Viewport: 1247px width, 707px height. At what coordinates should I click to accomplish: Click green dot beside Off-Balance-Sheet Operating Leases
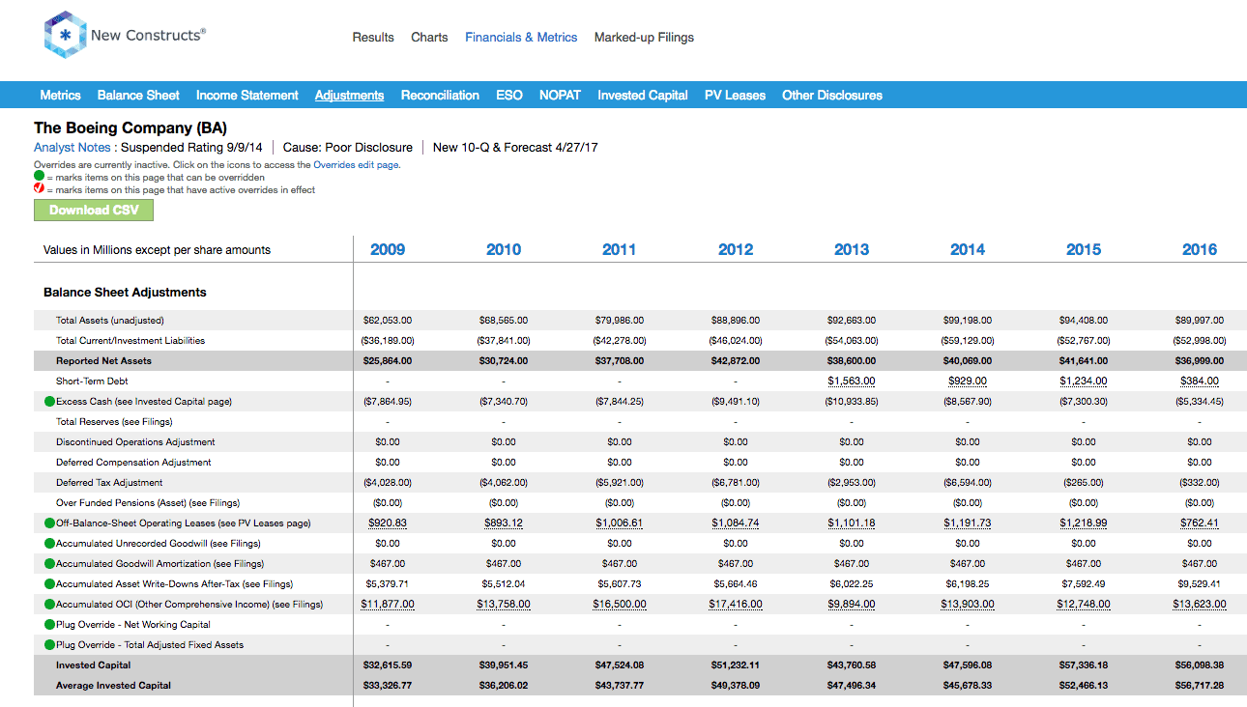(49, 523)
